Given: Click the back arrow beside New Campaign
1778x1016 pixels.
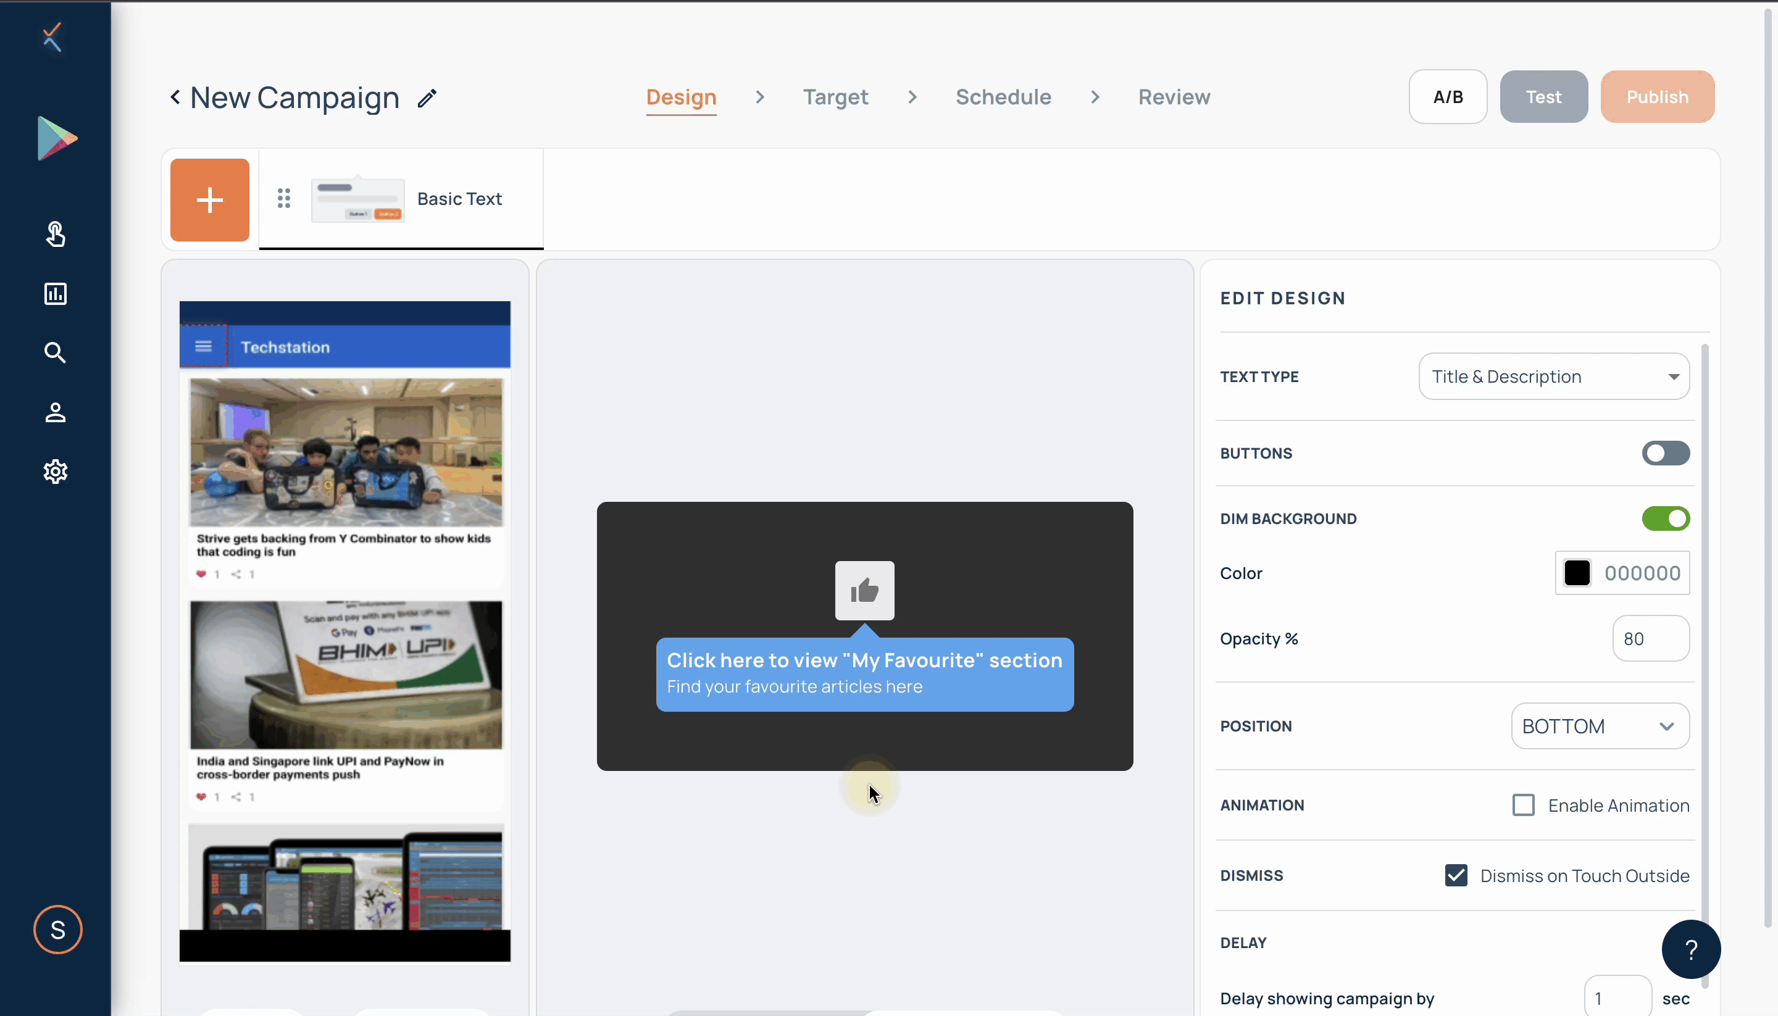Looking at the screenshot, I should pos(175,97).
